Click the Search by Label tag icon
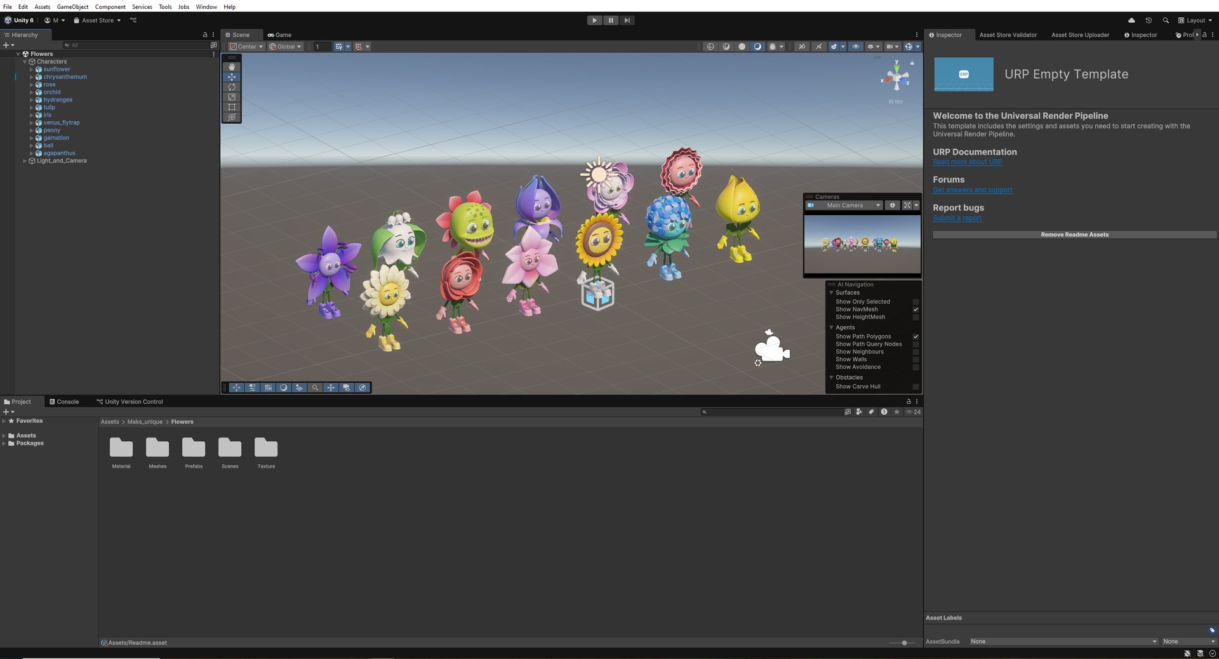 pyautogui.click(x=871, y=412)
